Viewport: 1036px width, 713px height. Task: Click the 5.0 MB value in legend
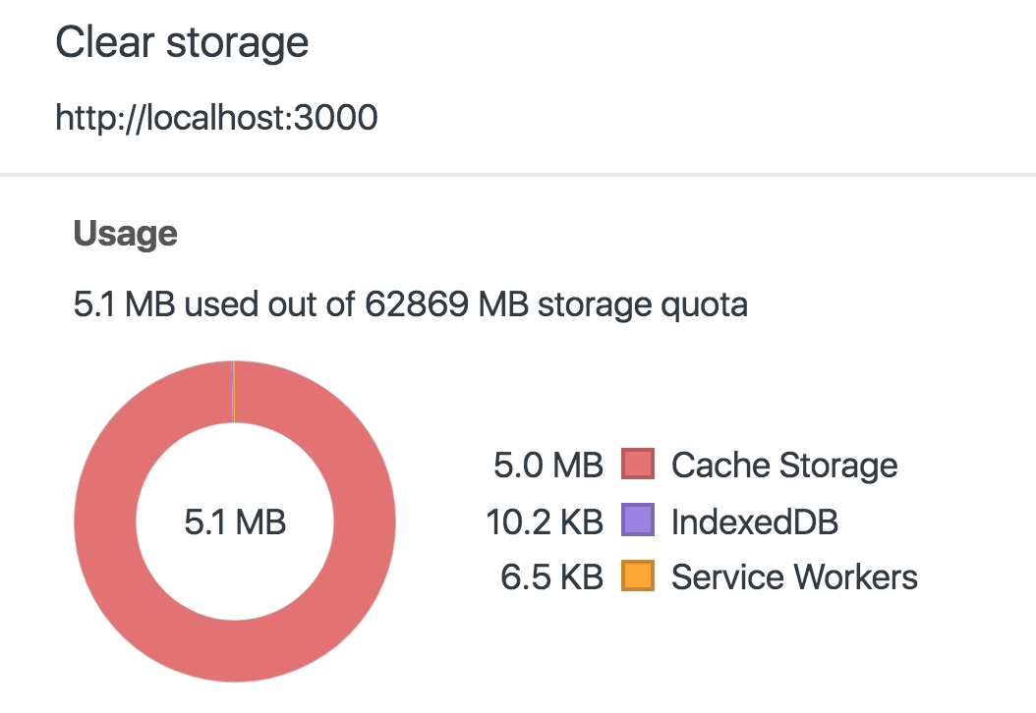[x=548, y=465]
